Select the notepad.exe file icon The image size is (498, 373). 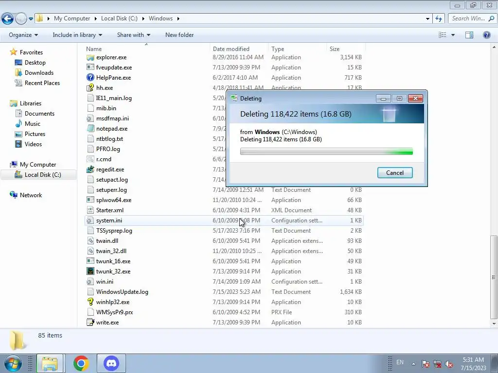coord(90,128)
